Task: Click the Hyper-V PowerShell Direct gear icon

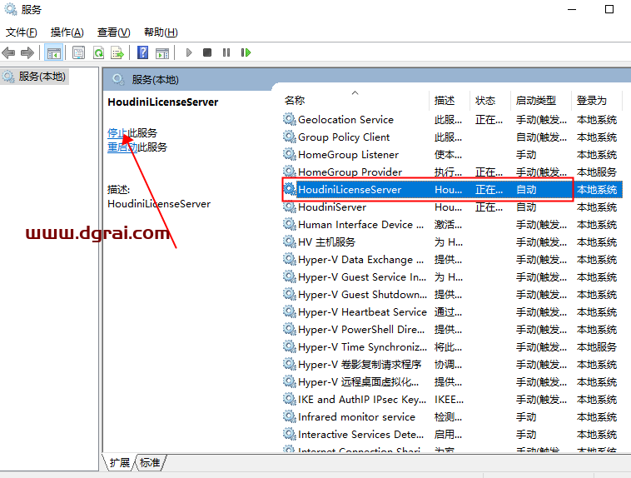Action: pyautogui.click(x=290, y=329)
